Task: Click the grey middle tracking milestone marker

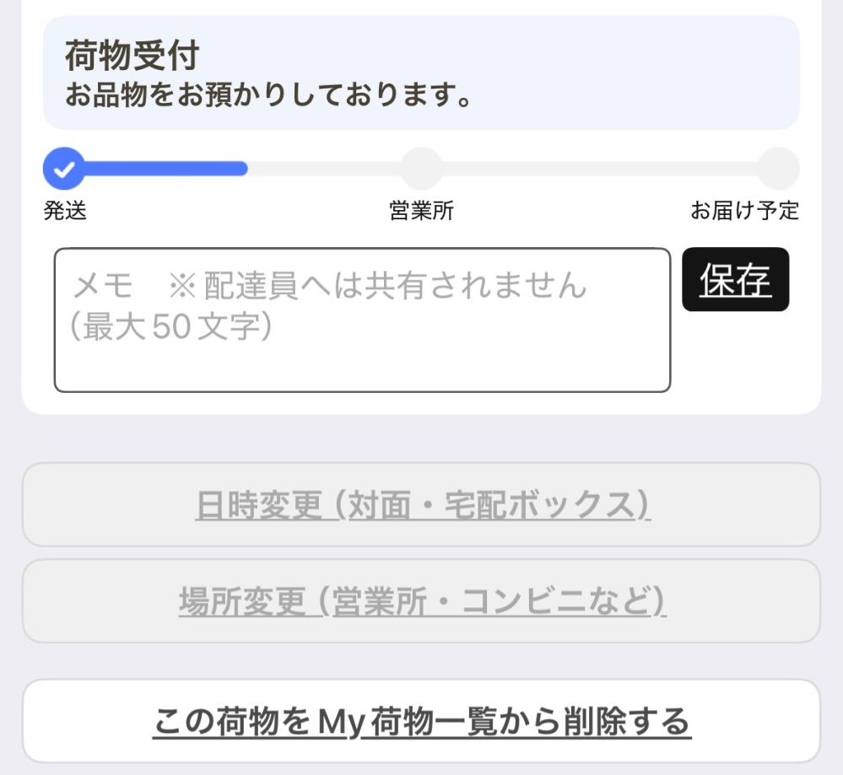Action: 421,168
